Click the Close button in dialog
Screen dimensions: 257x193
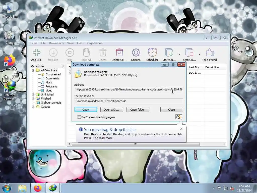pyautogui.click(x=171, y=110)
